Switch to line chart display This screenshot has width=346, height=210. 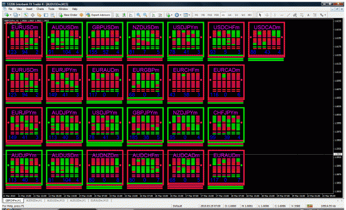coord(131,15)
